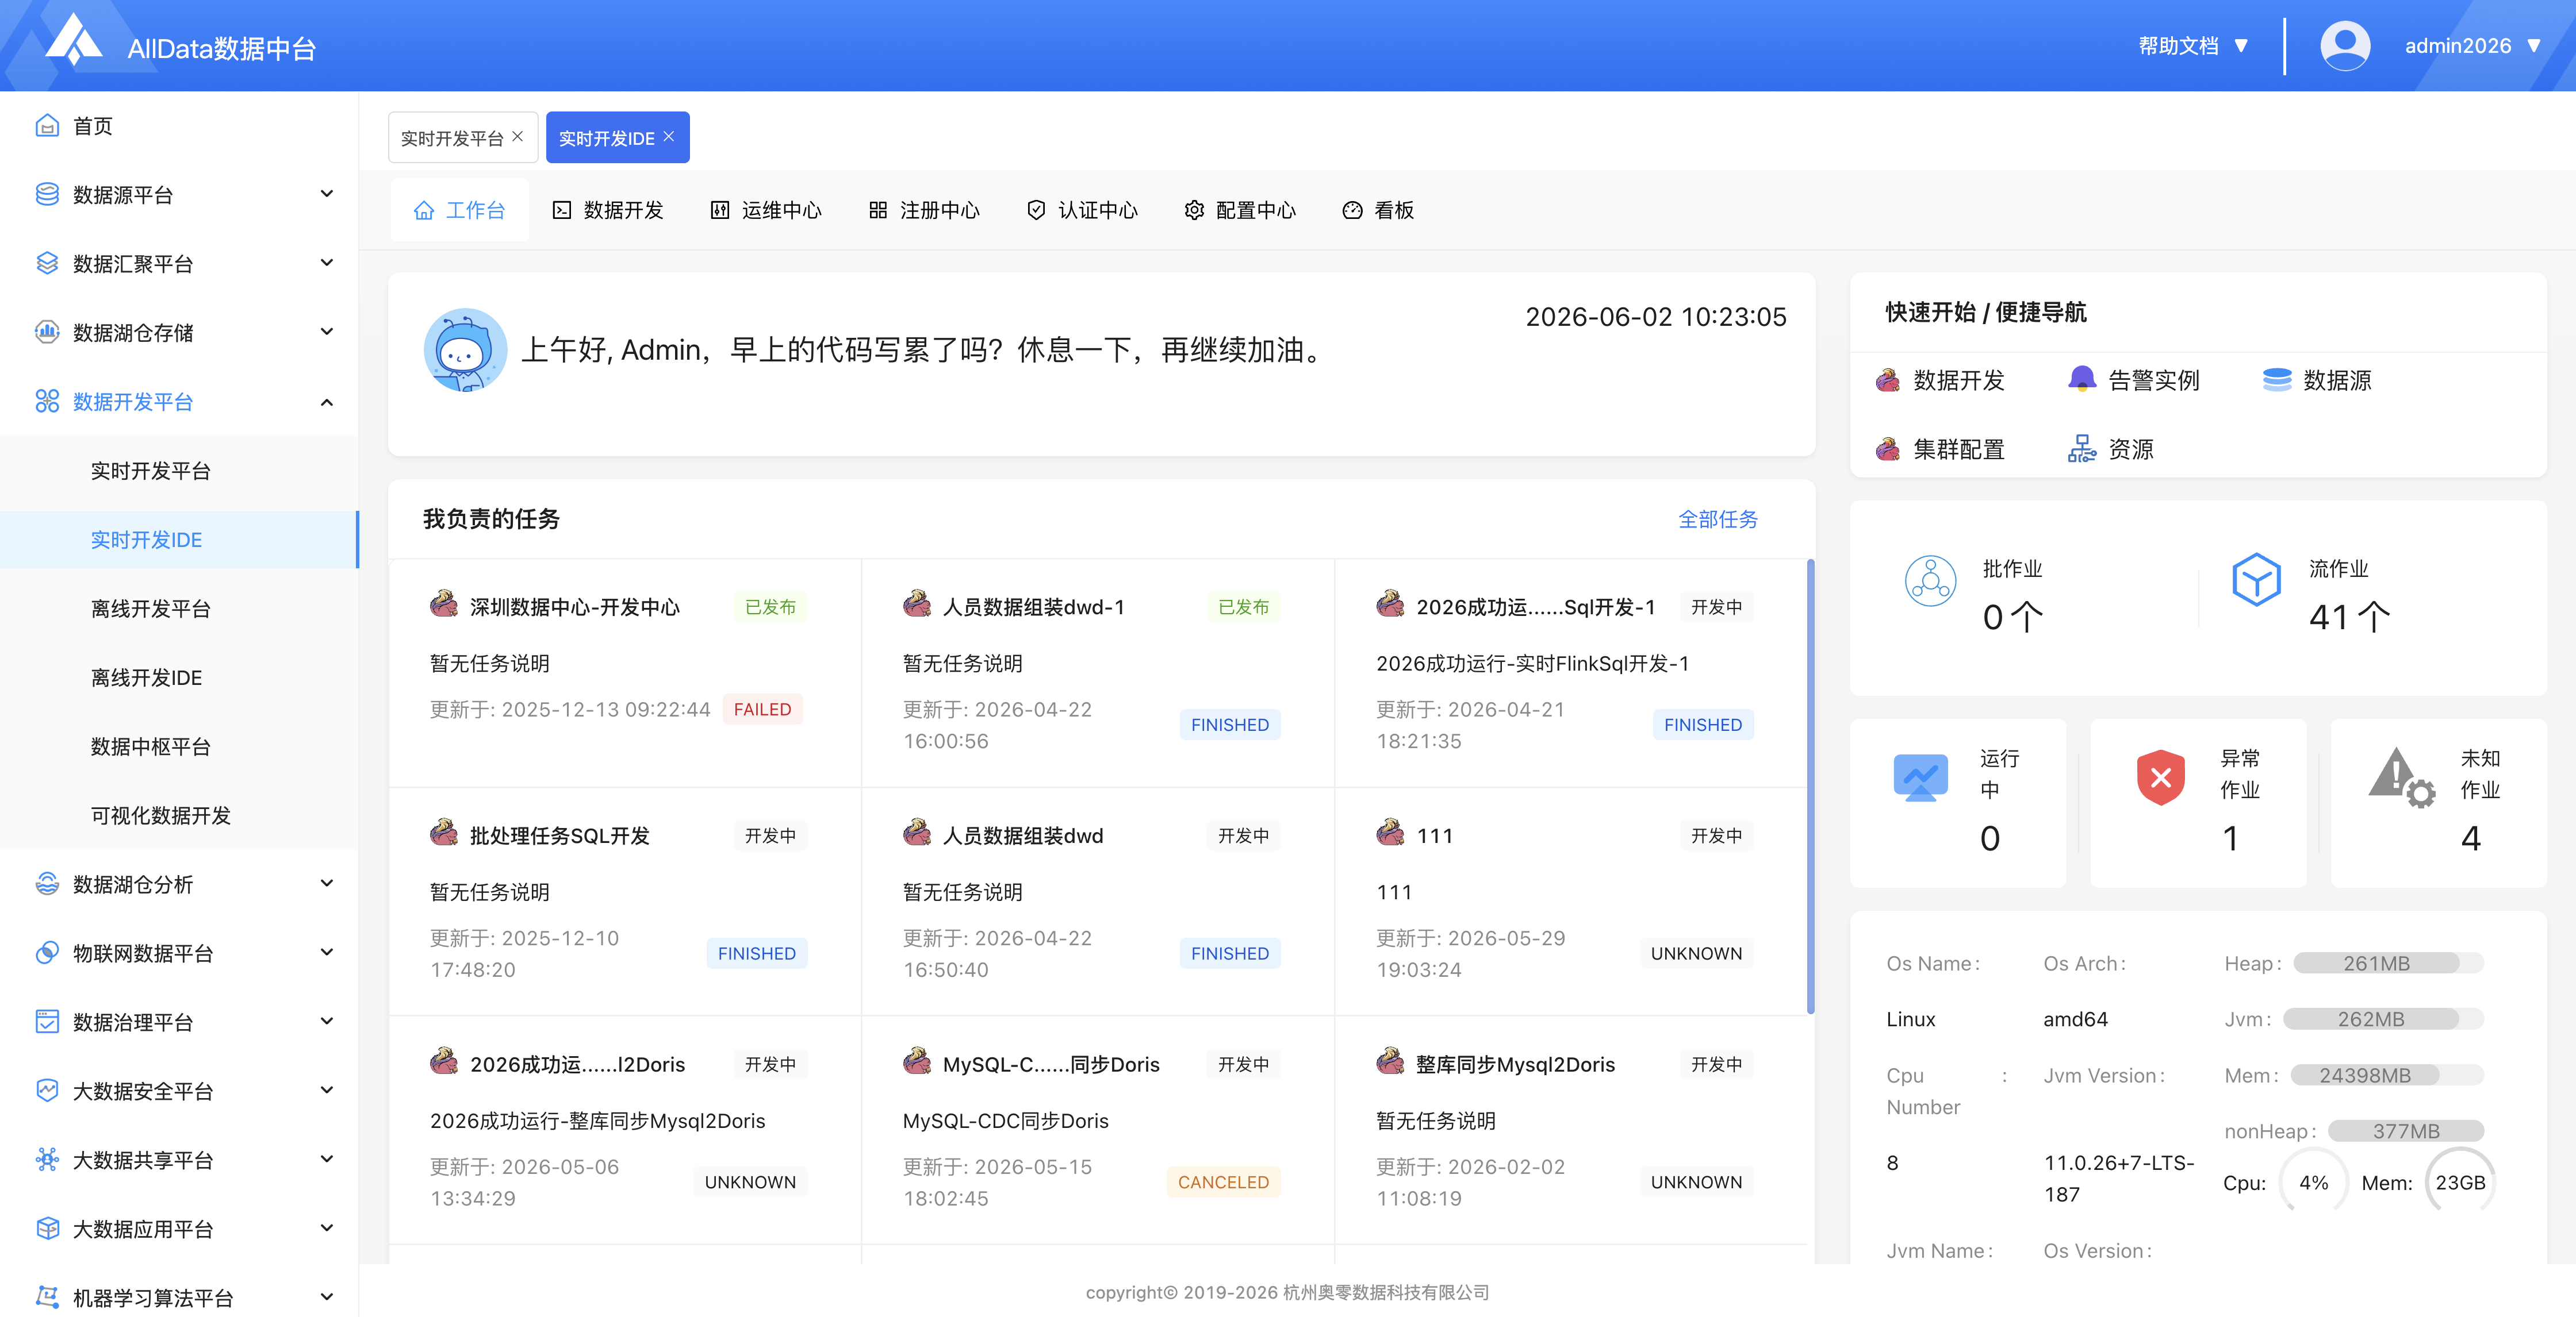Open 数据开发 in quick navigation

click(x=1940, y=380)
